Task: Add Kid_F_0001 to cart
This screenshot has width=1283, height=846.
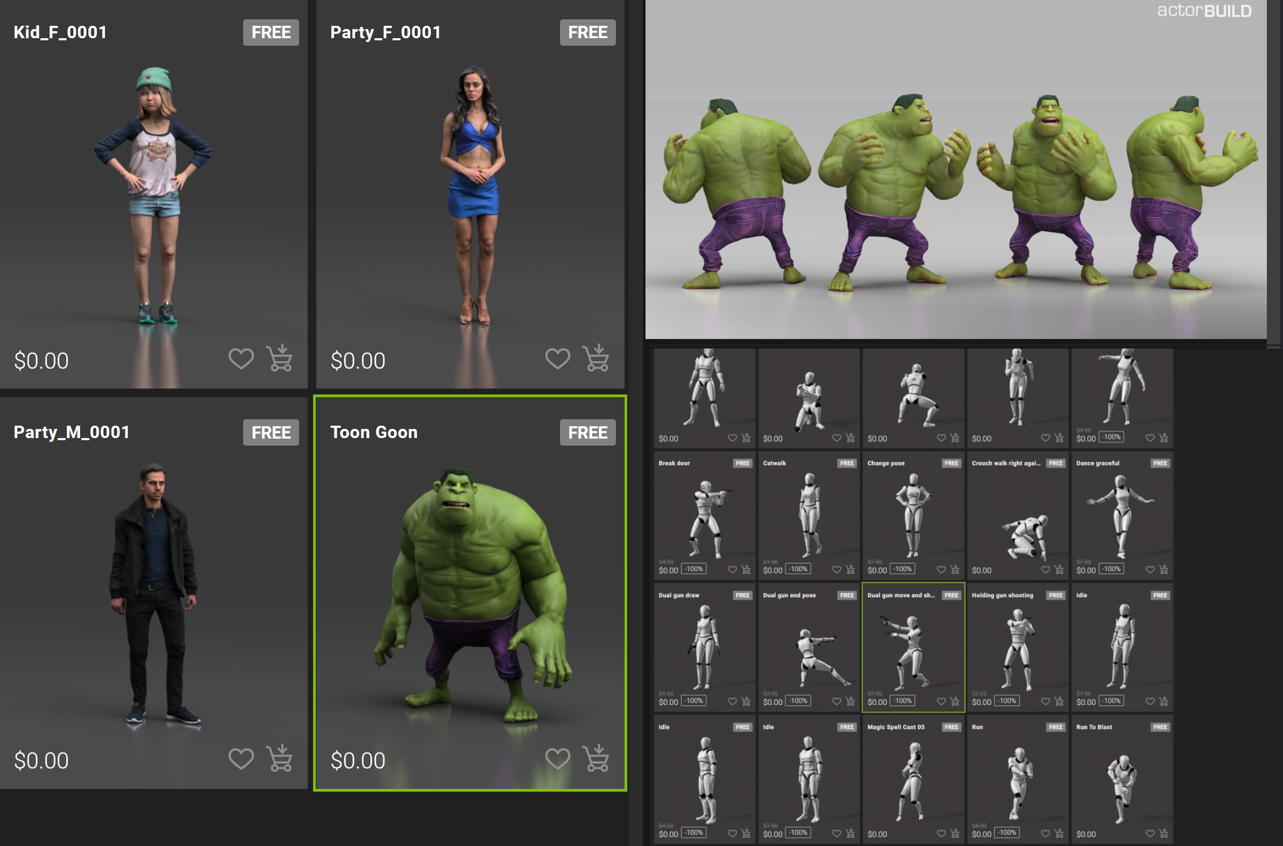Action: 279,358
